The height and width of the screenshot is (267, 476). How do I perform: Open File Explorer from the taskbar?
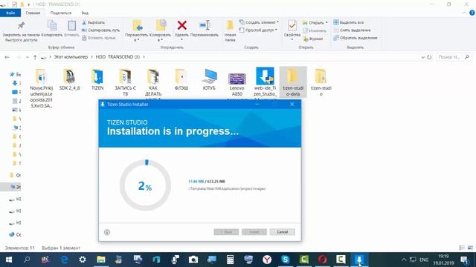tap(101, 260)
